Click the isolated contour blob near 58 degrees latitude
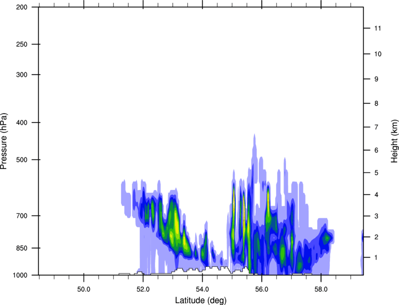The width and height of the screenshot is (399, 305). point(325,238)
